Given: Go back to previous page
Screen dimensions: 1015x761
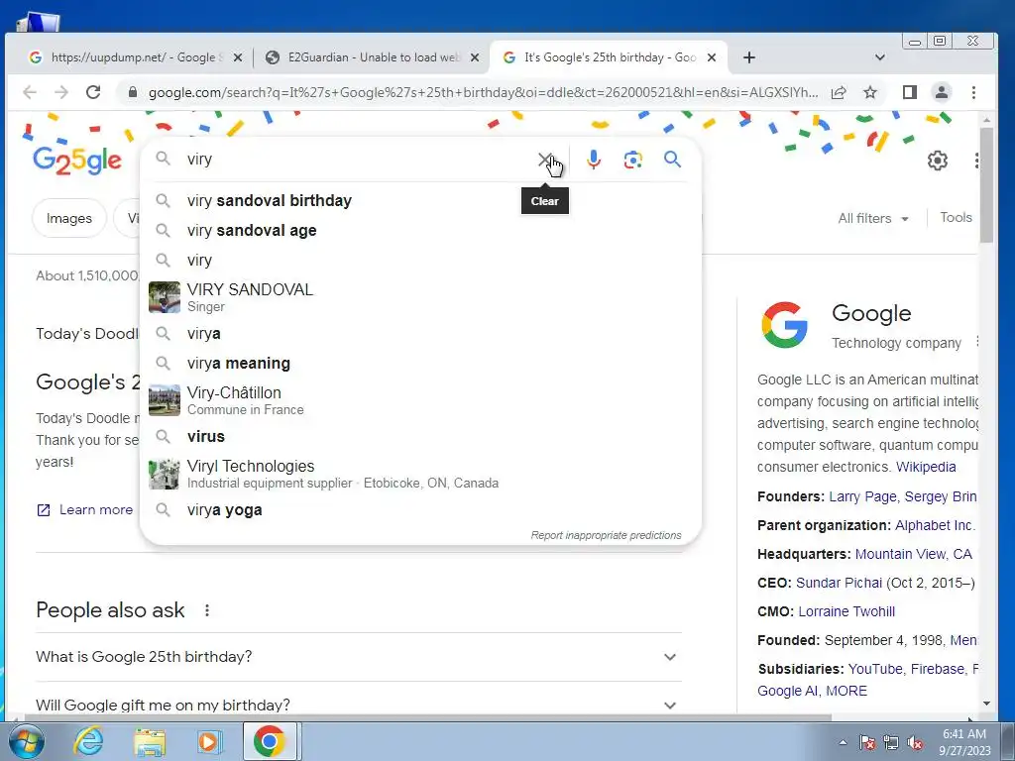Looking at the screenshot, I should [x=29, y=92].
